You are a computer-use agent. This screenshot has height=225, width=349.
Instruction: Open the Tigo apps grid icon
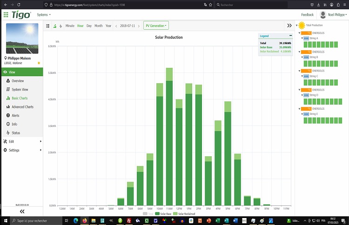pyautogui.click(x=6, y=15)
